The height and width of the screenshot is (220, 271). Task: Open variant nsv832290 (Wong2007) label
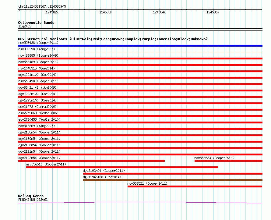pyautogui.click(x=37, y=49)
